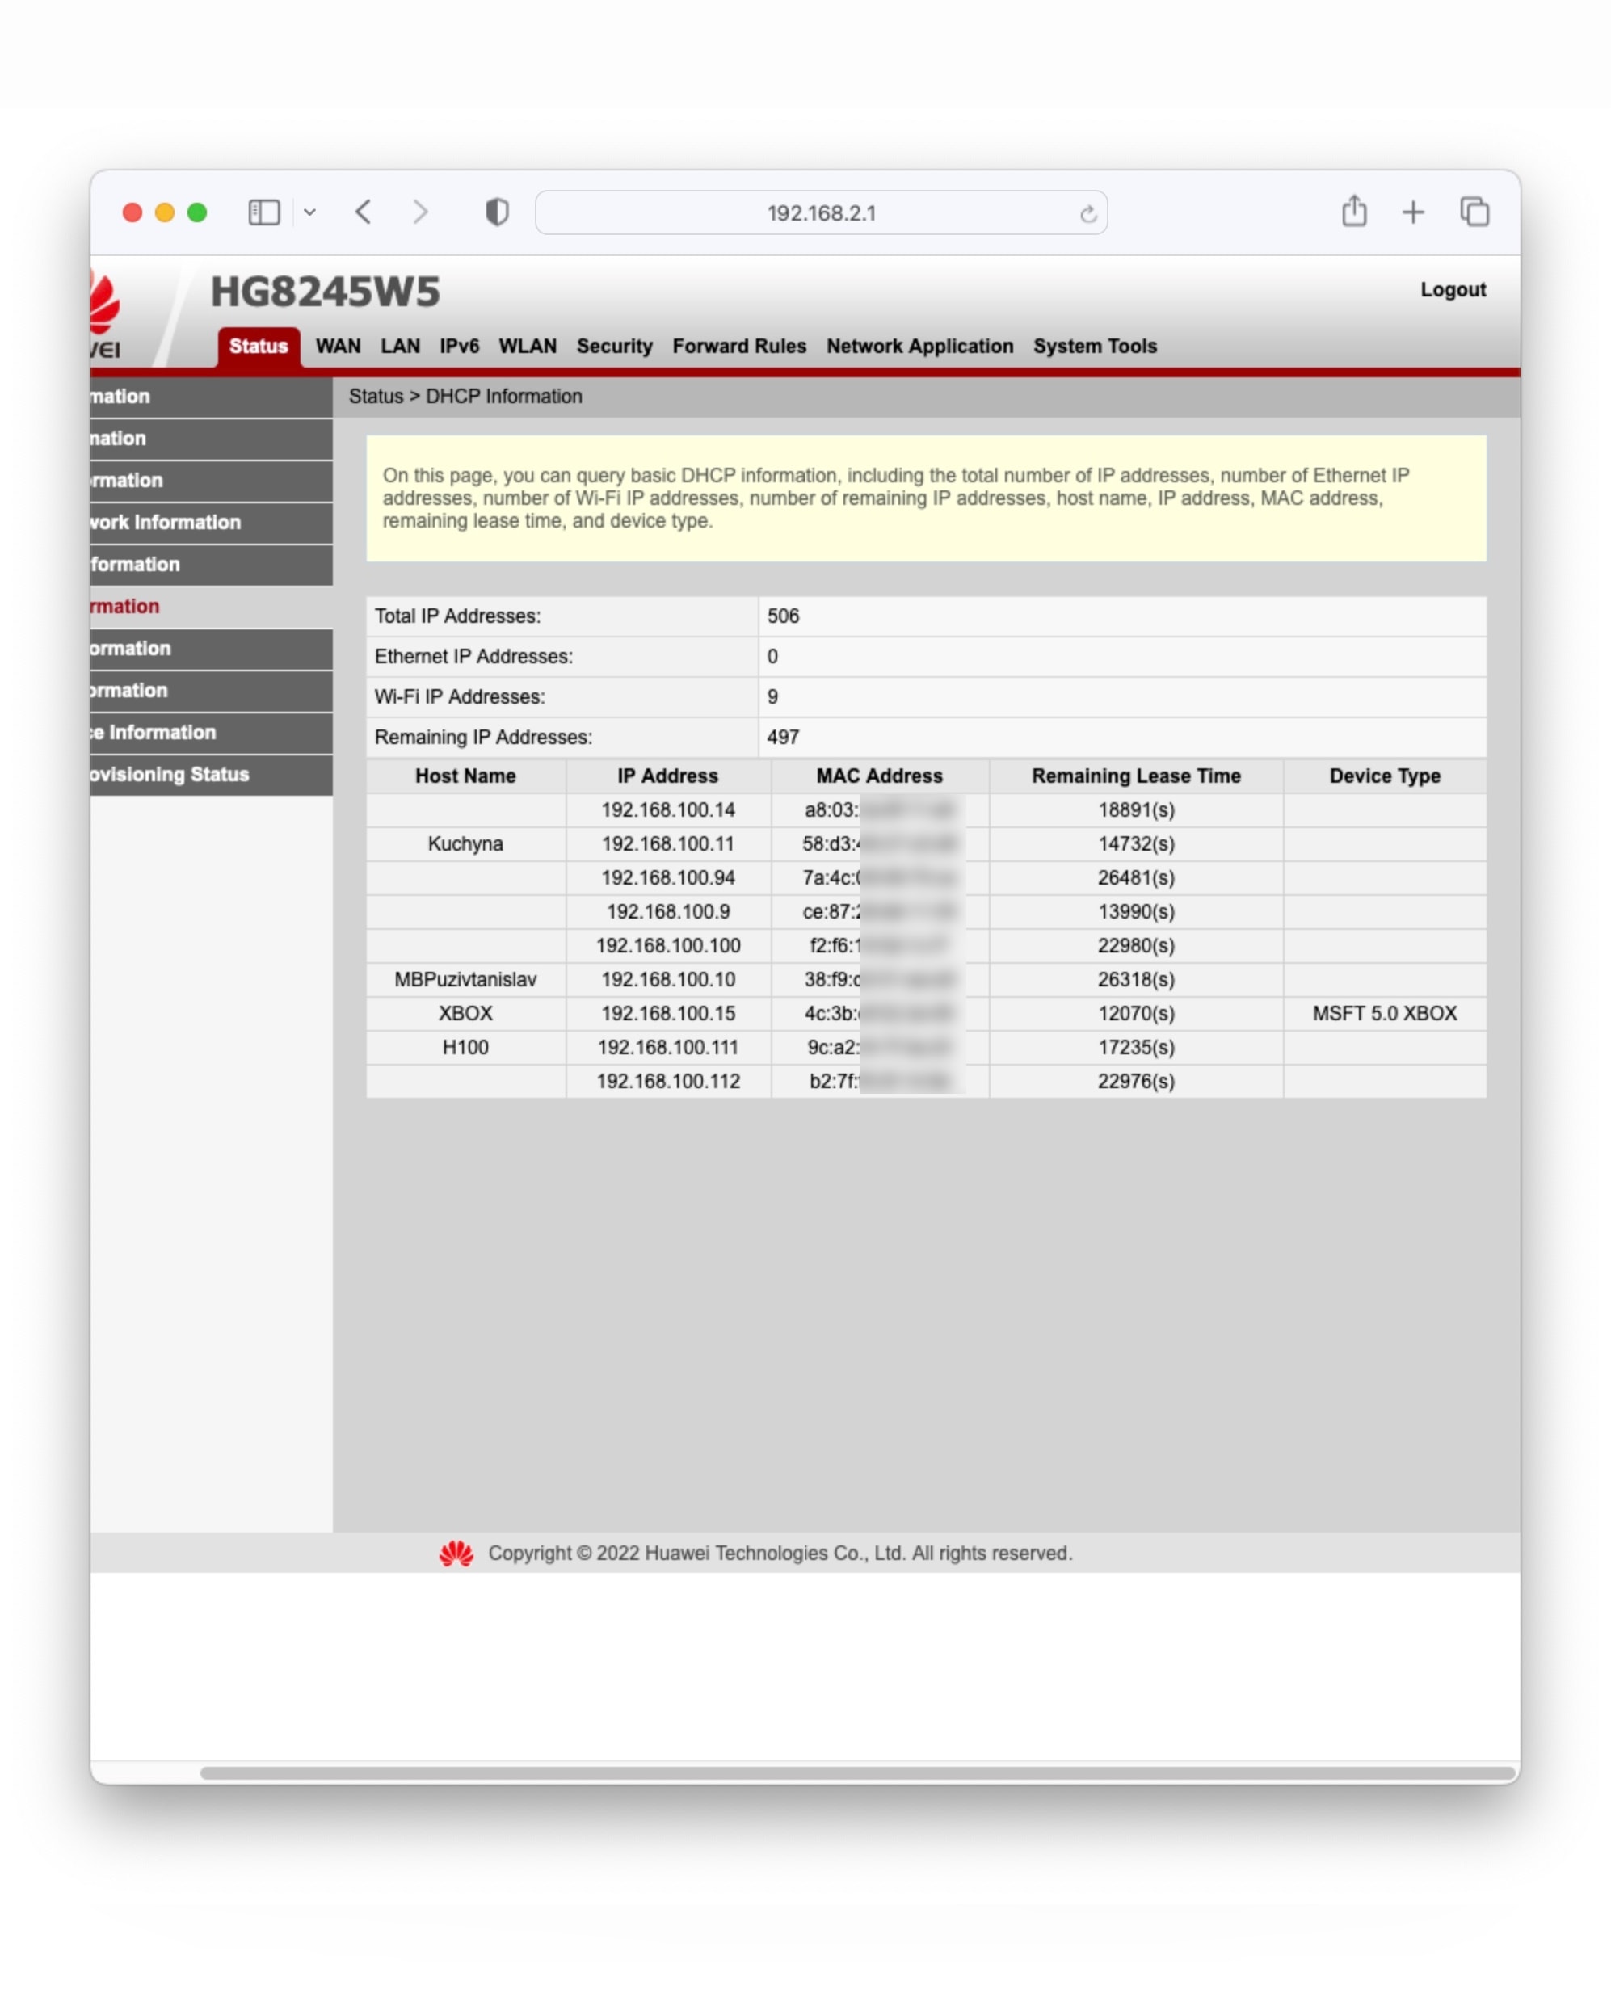Screen dimensions: 1611x2014
Task: Open the sidebar options dropdown chevron
Action: click(309, 212)
